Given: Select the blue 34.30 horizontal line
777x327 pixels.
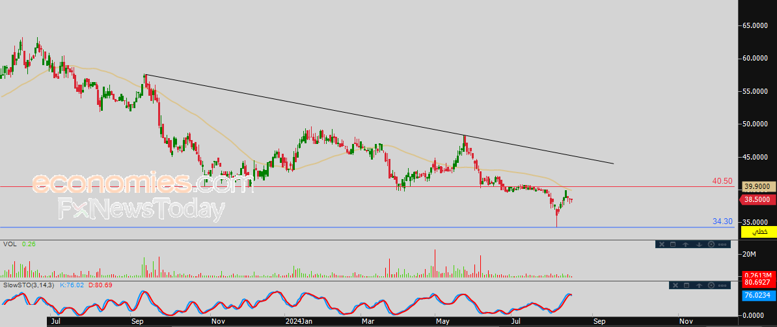Looking at the screenshot, I should point(366,227).
